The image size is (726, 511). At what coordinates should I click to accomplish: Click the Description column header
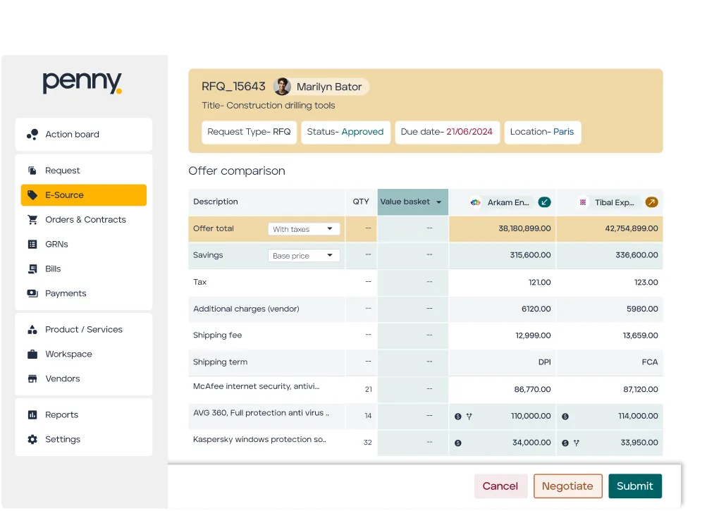266,202
